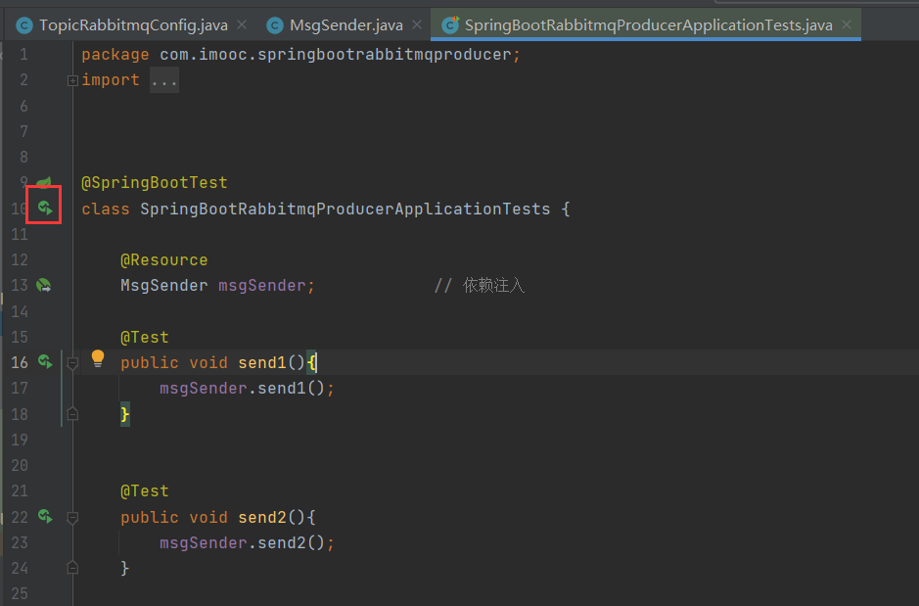Click line number 1 in the gutter

coord(23,55)
